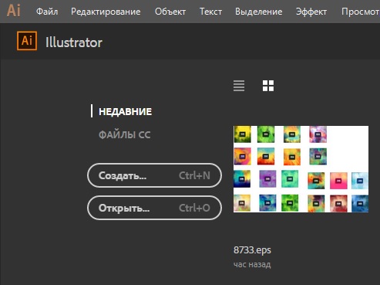Click the 8733.eps file name
The image size is (380, 285).
(x=252, y=250)
